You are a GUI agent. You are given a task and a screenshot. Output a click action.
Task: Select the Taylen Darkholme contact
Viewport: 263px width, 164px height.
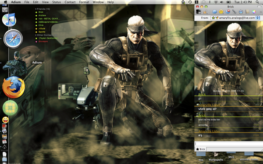pyautogui.click(x=48, y=38)
